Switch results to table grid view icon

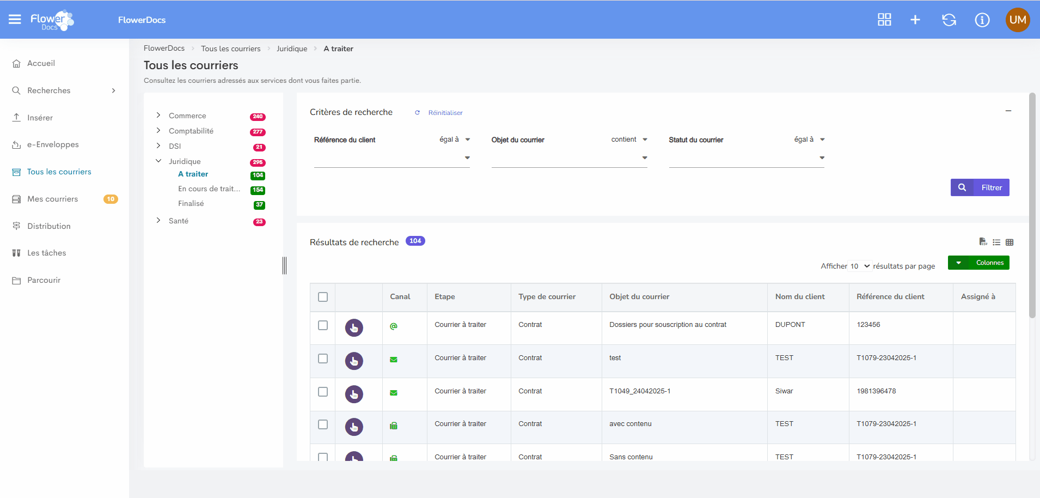click(x=1010, y=242)
